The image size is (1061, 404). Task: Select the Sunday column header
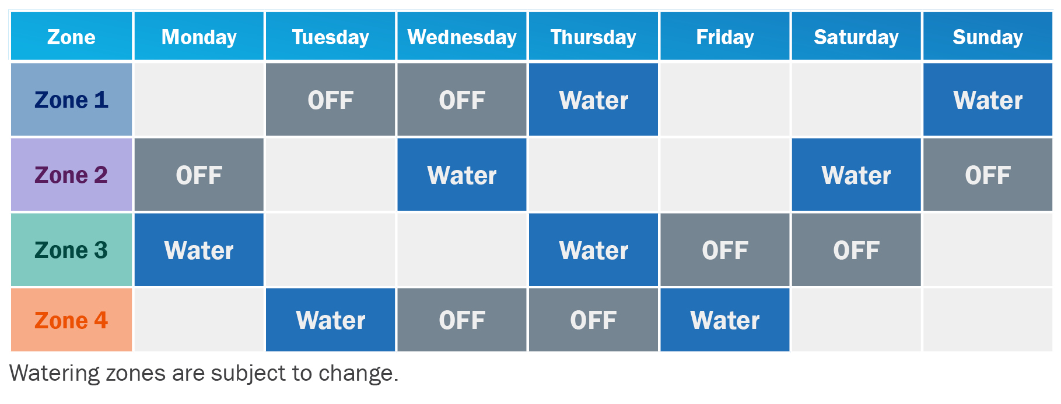[988, 36]
